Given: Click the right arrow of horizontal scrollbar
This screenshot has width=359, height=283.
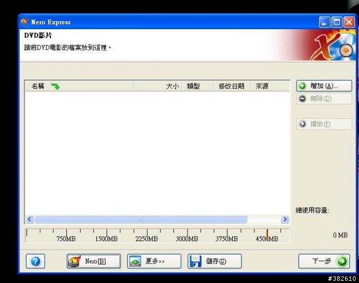Looking at the screenshot, I should [x=285, y=219].
